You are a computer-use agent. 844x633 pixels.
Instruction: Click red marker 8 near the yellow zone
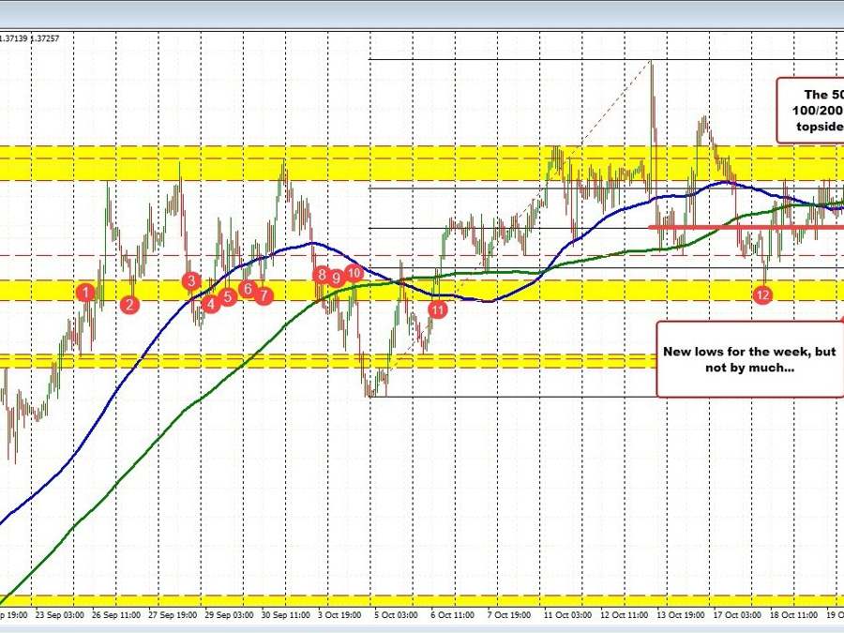[x=322, y=276]
